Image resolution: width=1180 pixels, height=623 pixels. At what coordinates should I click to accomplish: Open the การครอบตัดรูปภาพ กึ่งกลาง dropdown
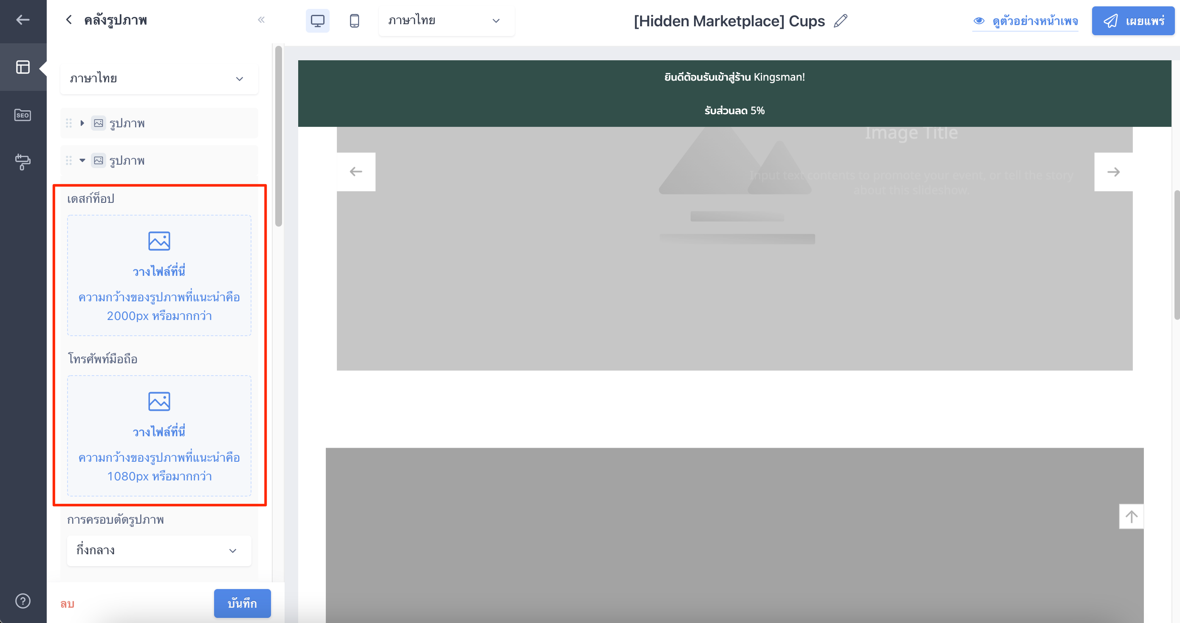click(159, 550)
